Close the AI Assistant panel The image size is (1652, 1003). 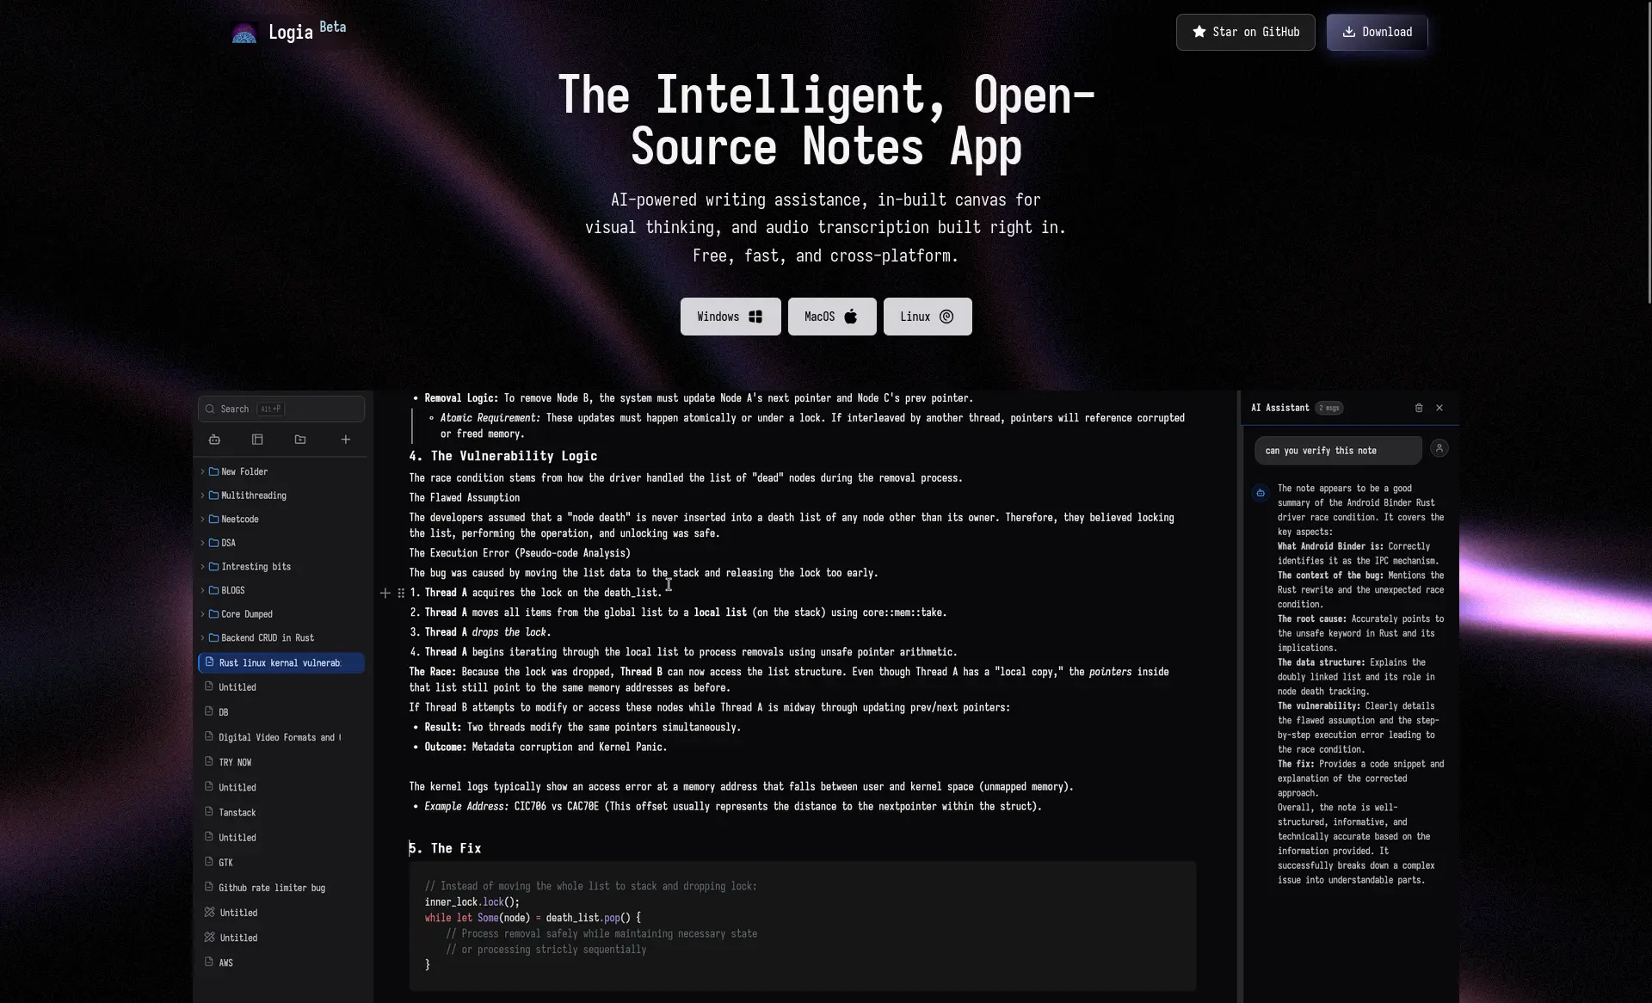click(x=1439, y=408)
